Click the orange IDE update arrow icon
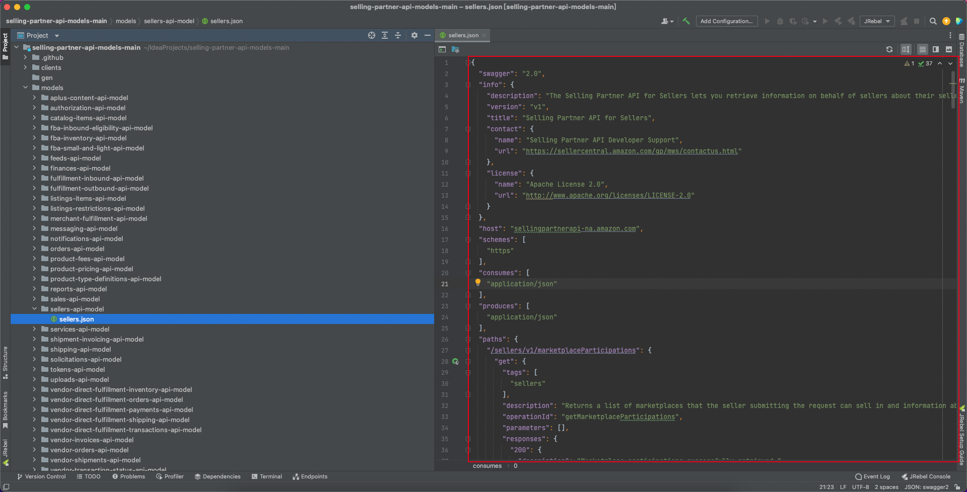Screen dimensions: 967x492 (x=946, y=21)
